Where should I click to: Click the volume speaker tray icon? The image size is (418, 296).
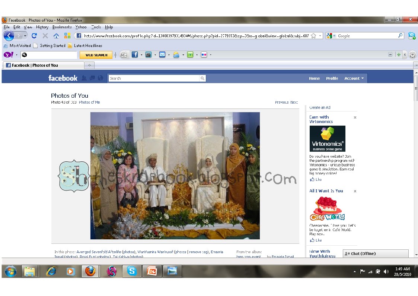tap(386, 271)
